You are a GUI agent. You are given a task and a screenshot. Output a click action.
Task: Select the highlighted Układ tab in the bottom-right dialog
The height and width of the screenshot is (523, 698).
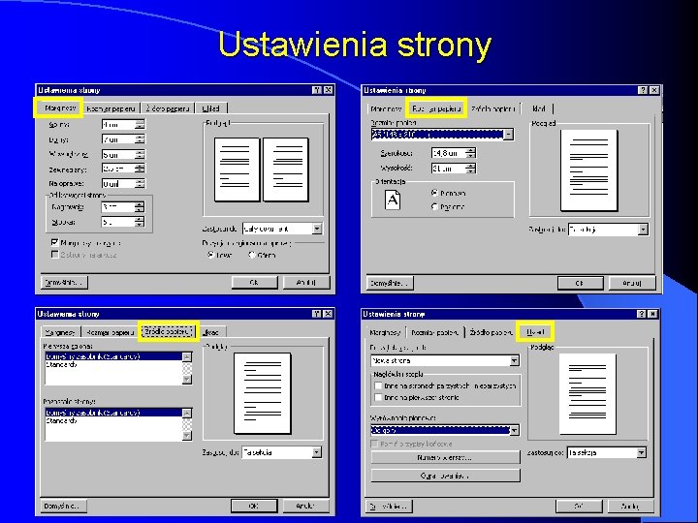coord(535,332)
